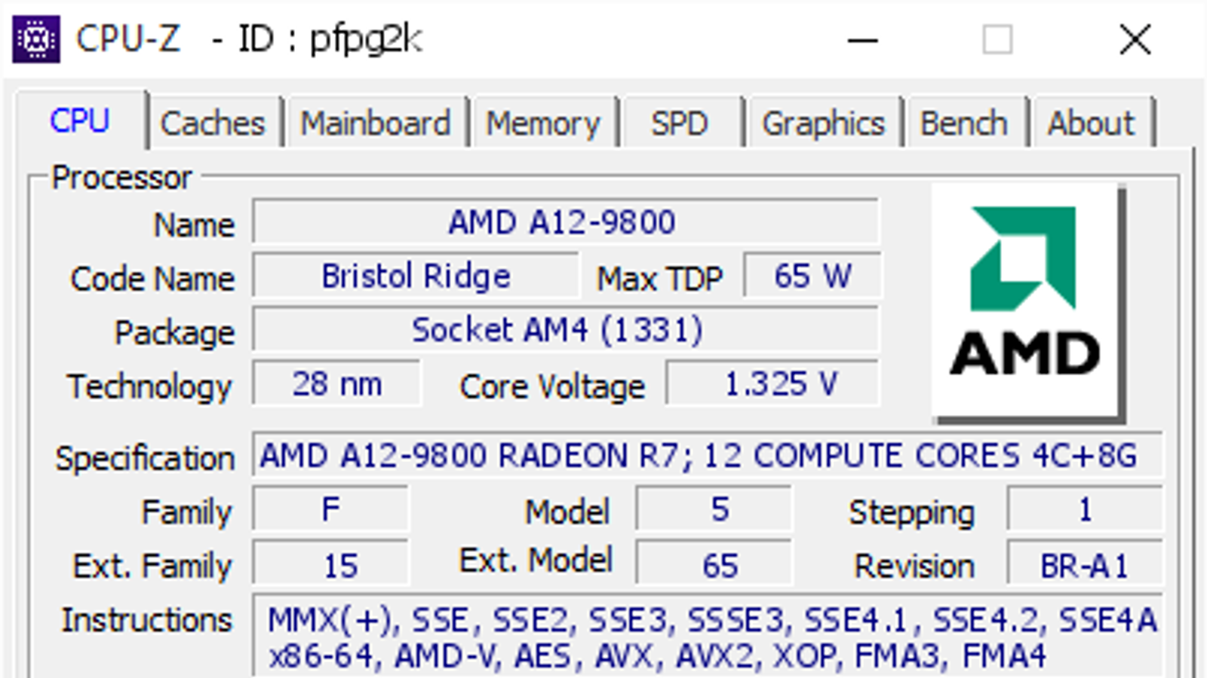Click the Code Name field Bristol Ridge
Screen dimensions: 1207x678
coord(416,276)
